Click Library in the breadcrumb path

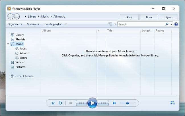coord(32,16)
